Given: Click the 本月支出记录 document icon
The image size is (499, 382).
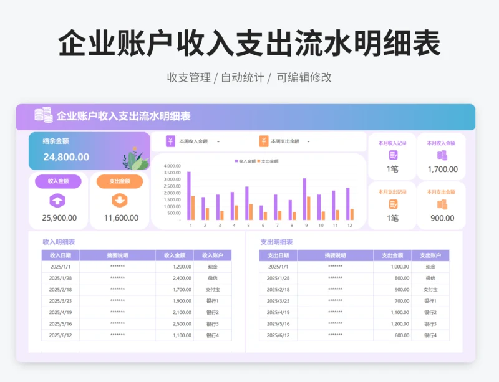Looking at the screenshot, I should (394, 204).
